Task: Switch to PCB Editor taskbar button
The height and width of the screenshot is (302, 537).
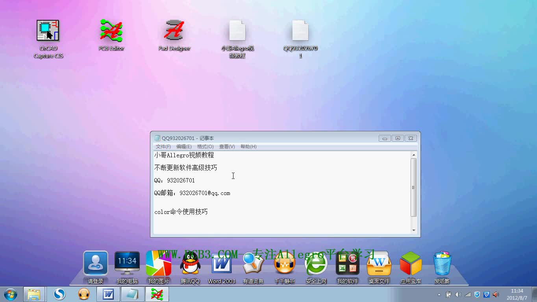Action: (x=157, y=294)
